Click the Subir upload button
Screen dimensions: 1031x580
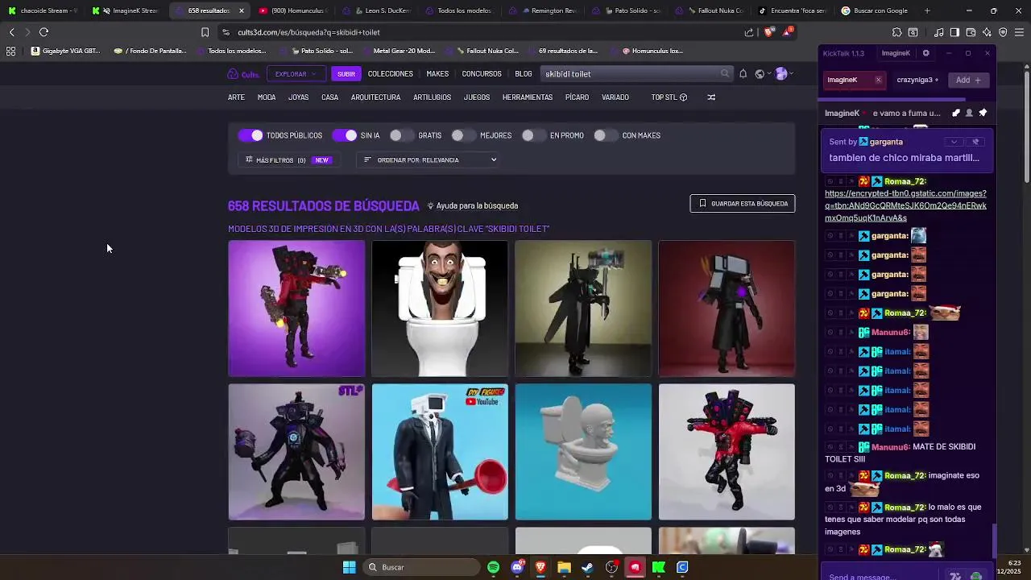pos(346,74)
